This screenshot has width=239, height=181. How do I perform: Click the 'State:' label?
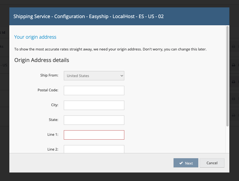pyautogui.click(x=54, y=120)
